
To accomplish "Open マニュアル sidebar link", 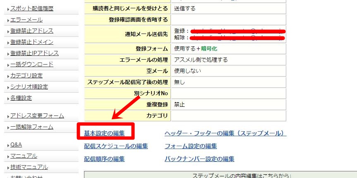I will (x=24, y=156).
